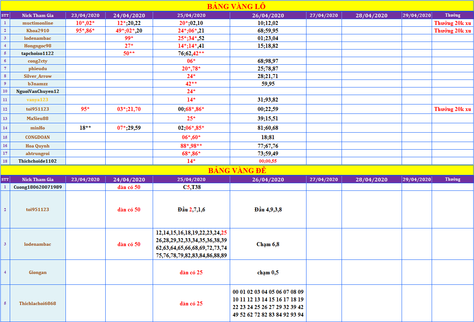474x322 pixels.
Task: Select the C5,T38 cell
Action: click(x=191, y=187)
